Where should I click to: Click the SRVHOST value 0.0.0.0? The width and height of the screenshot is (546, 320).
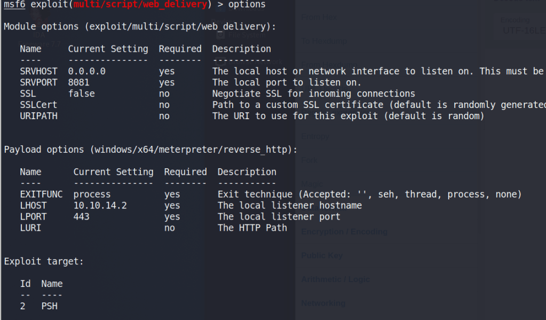[86, 71]
